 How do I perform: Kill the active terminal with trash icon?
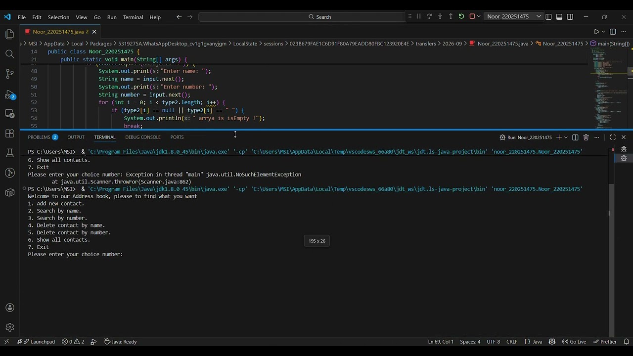(x=586, y=137)
